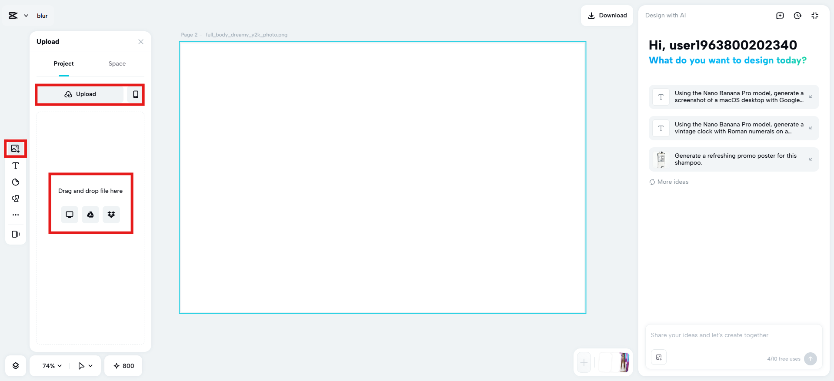The image size is (834, 381).
Task: Focus the 'Share your ideas' prompt input
Action: pos(734,335)
